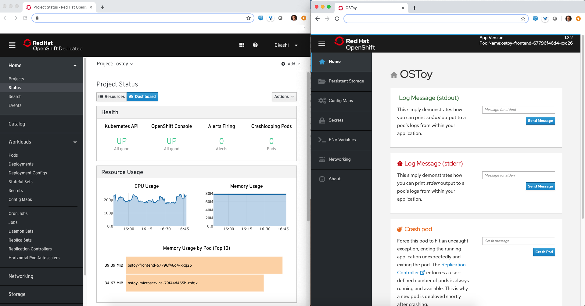Open a new tab in the OSToy browser
This screenshot has height=306, width=585.
415,8
